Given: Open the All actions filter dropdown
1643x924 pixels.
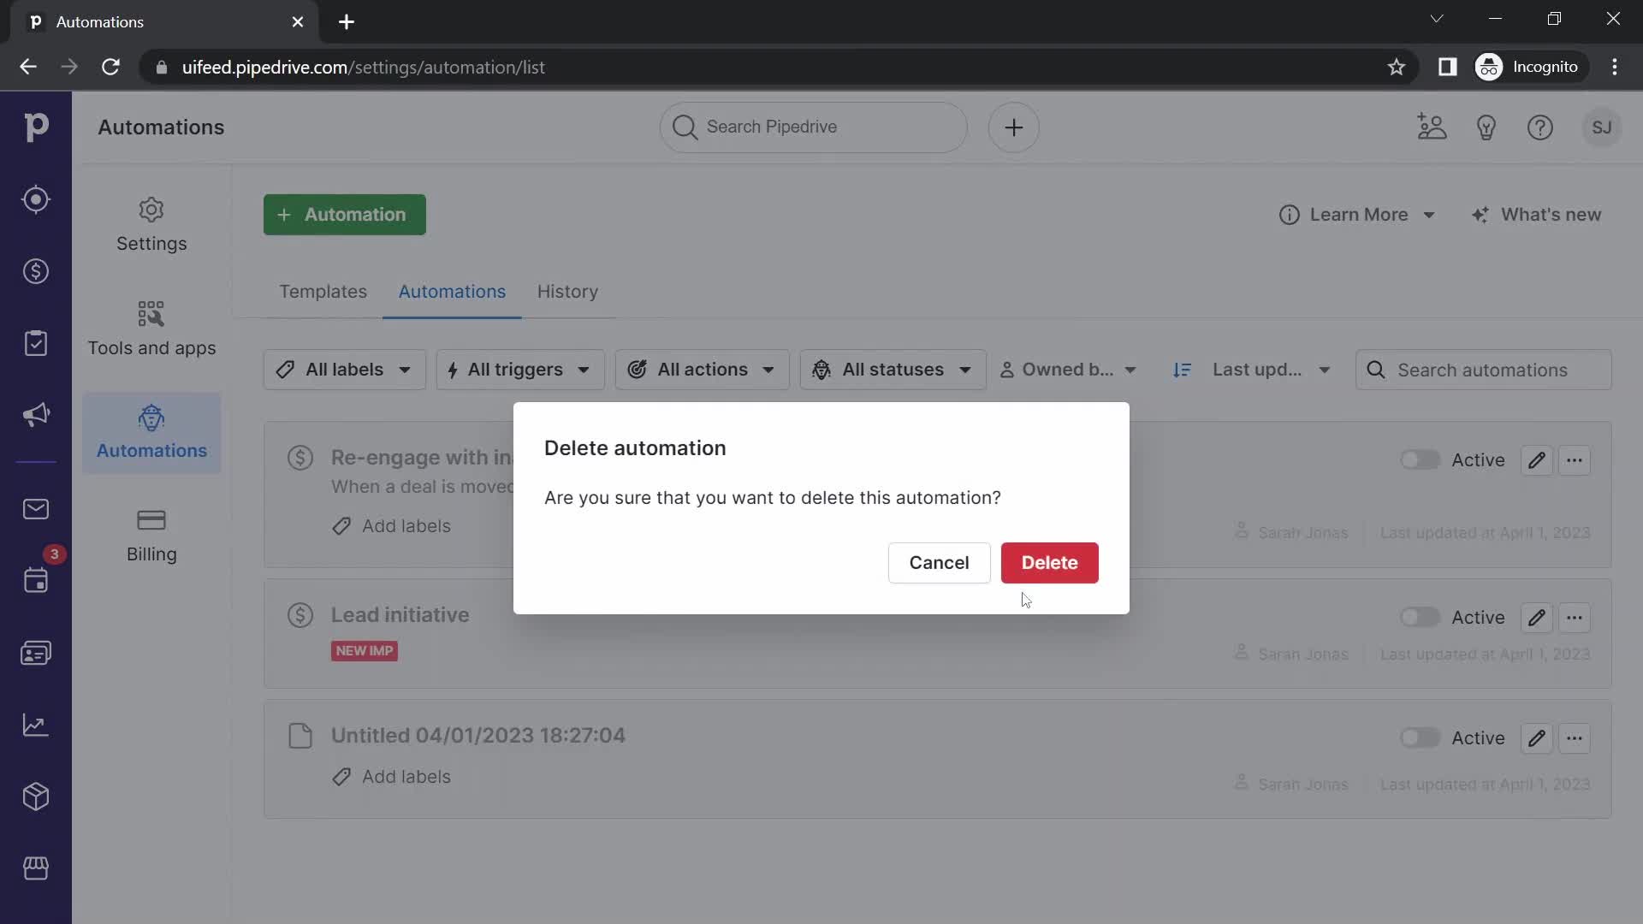Looking at the screenshot, I should click(x=702, y=370).
